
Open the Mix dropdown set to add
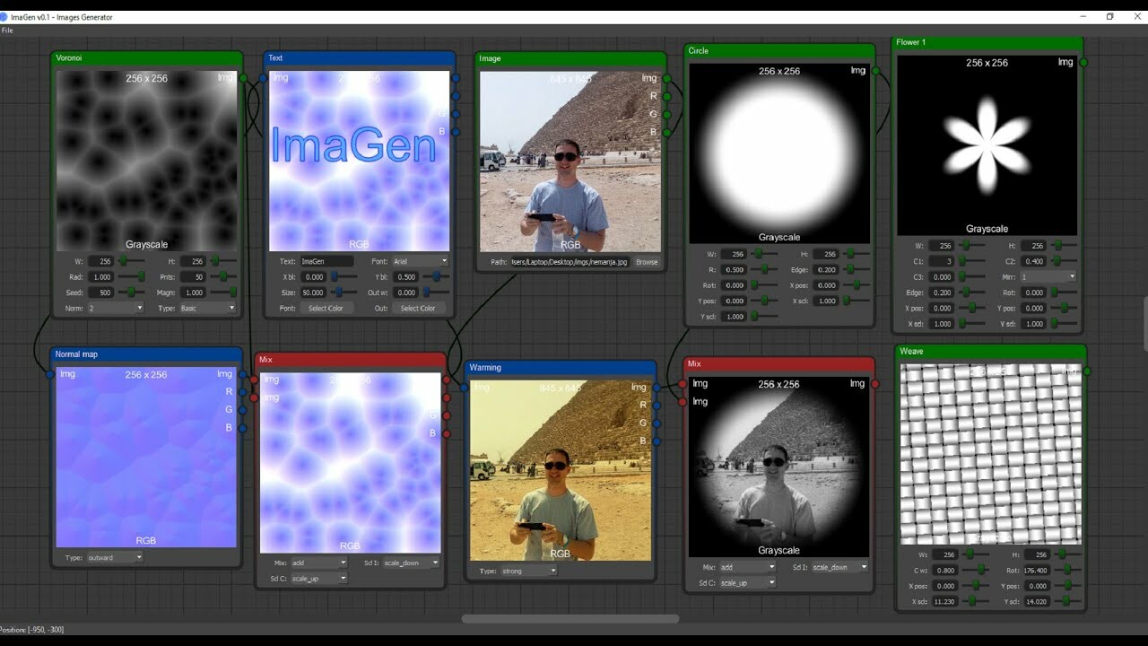pos(317,563)
